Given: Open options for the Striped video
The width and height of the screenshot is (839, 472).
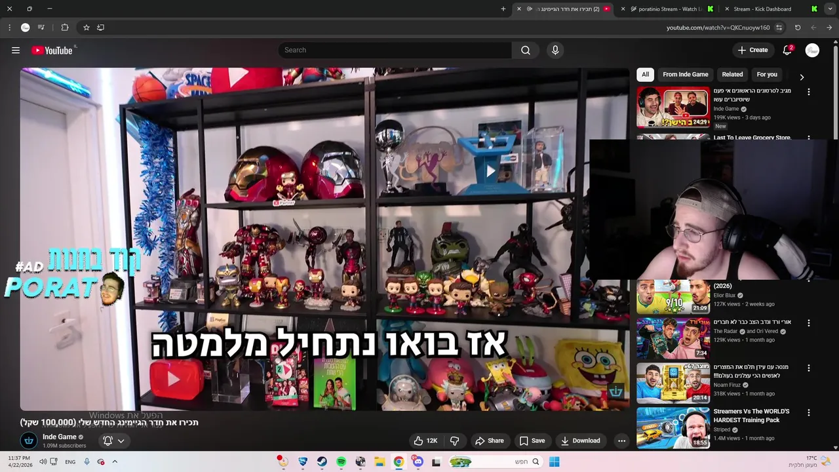Looking at the screenshot, I should 809,412.
